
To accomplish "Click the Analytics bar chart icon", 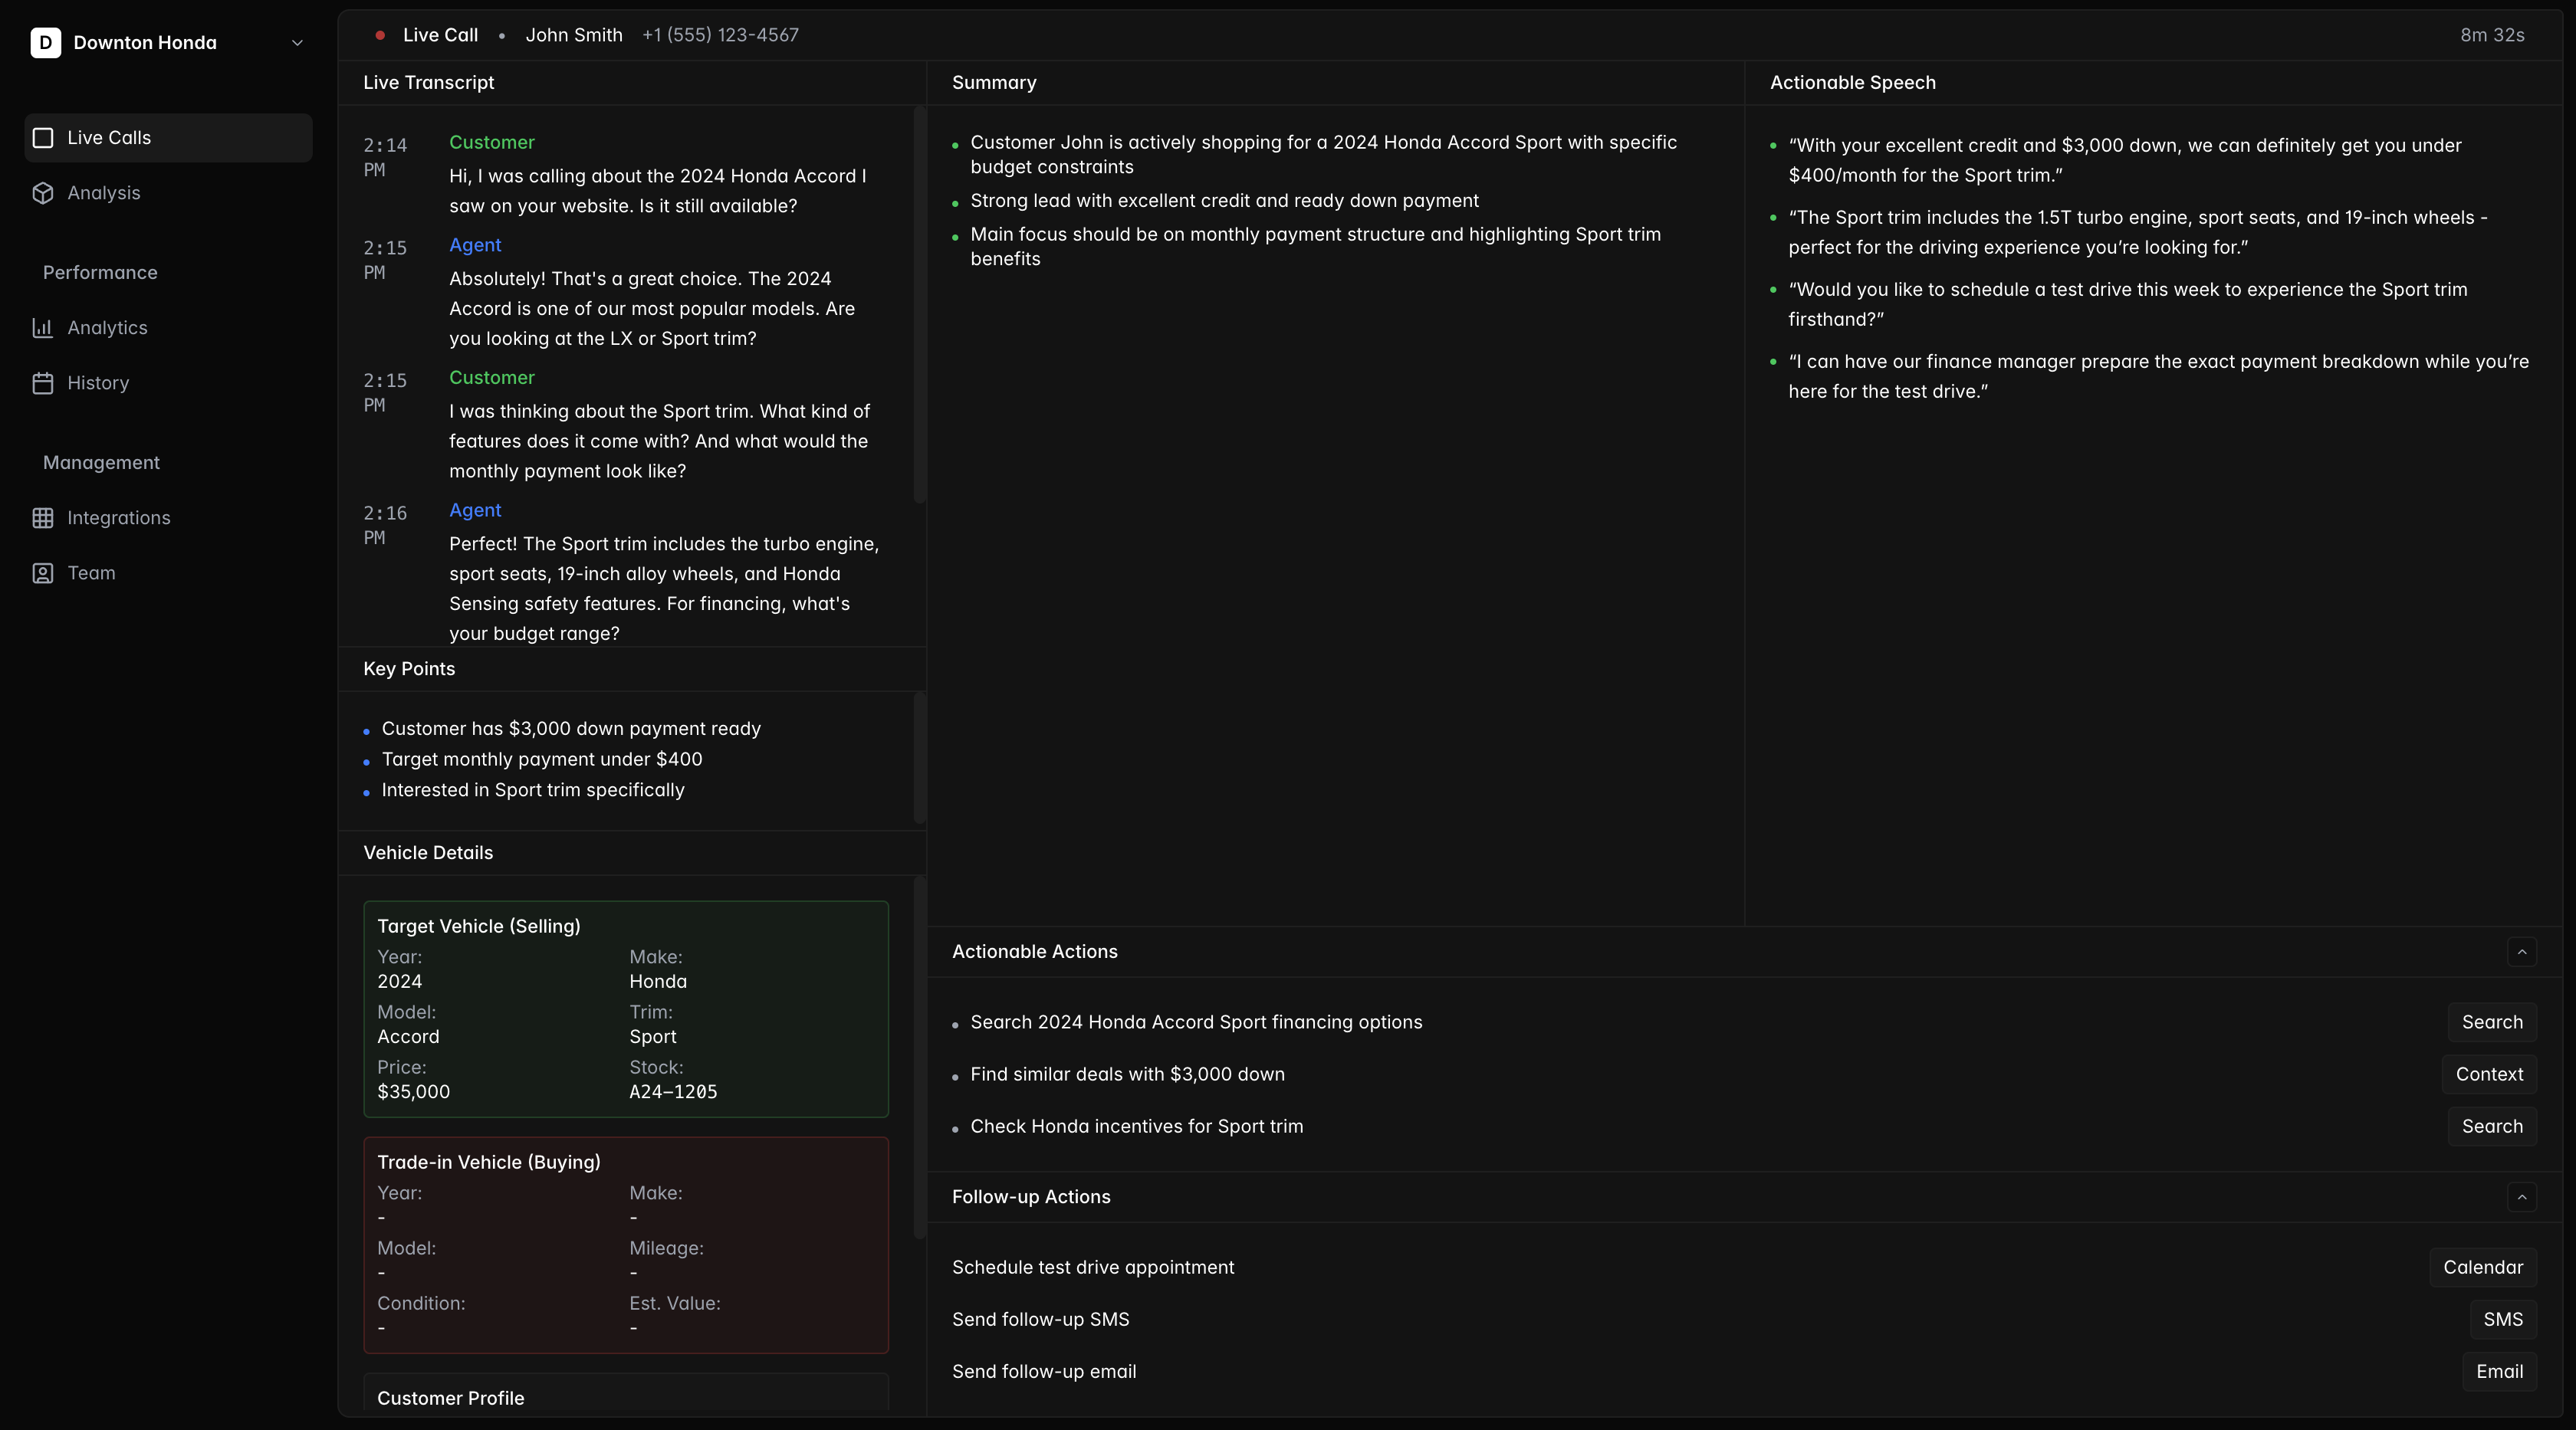I will coord(43,328).
